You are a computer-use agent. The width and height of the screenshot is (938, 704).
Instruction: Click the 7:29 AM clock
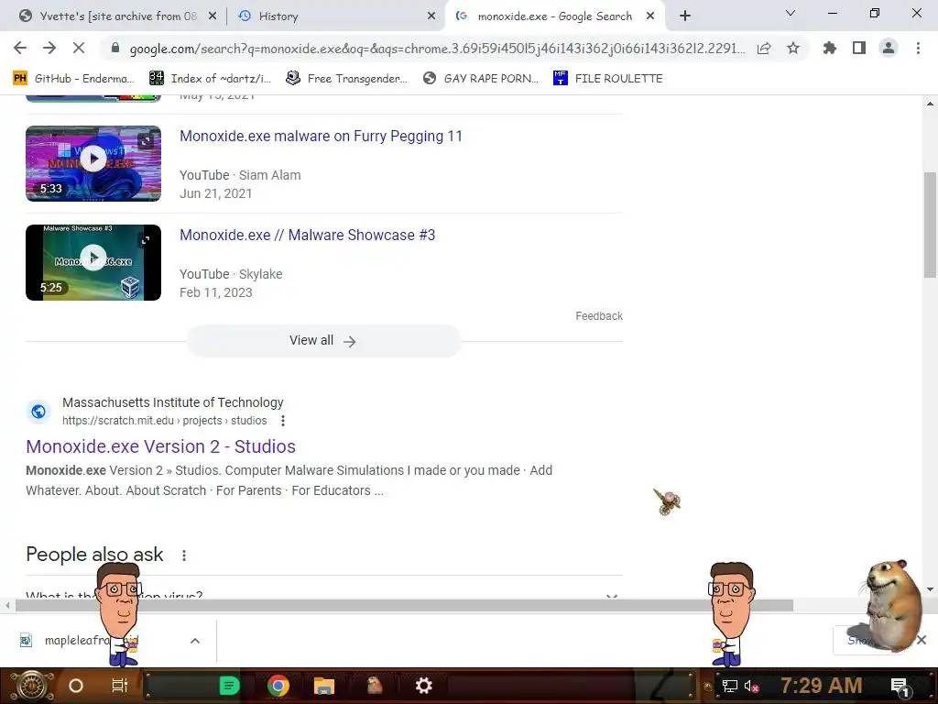coord(822,686)
